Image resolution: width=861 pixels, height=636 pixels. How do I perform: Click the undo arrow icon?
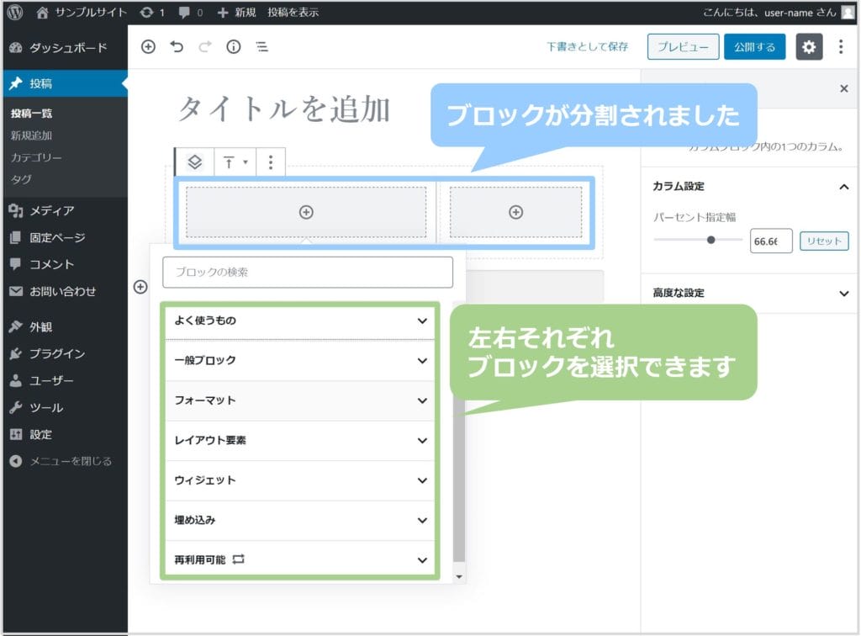tap(177, 47)
